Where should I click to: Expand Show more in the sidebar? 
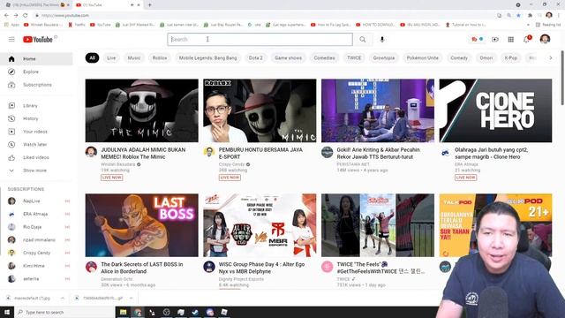click(36, 170)
